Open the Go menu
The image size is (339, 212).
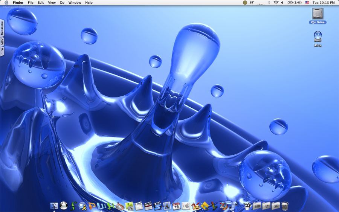click(62, 3)
